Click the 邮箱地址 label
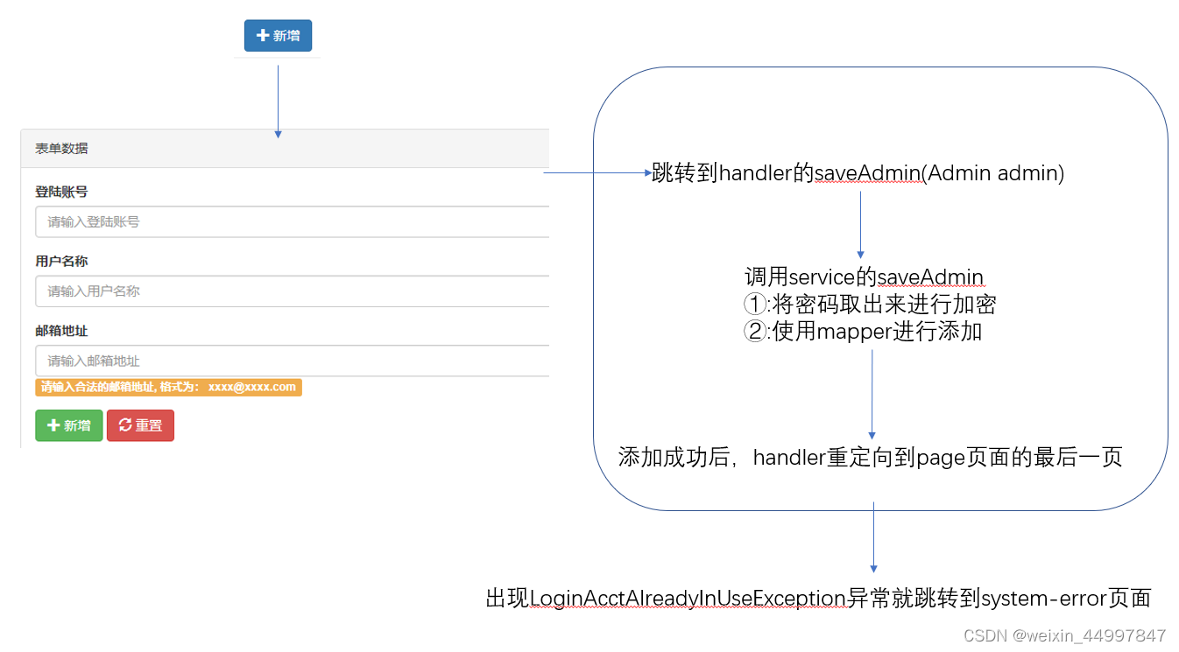 [x=61, y=331]
